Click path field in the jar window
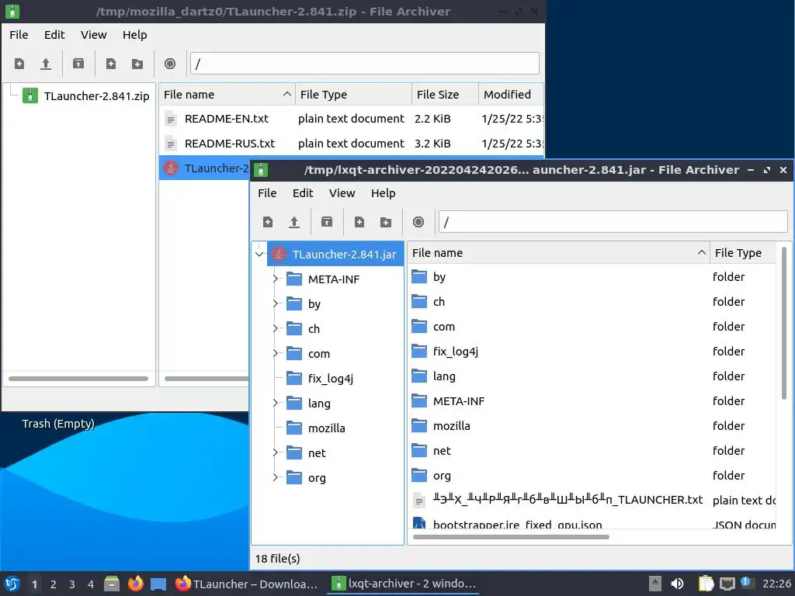The height and width of the screenshot is (596, 795). click(x=613, y=222)
